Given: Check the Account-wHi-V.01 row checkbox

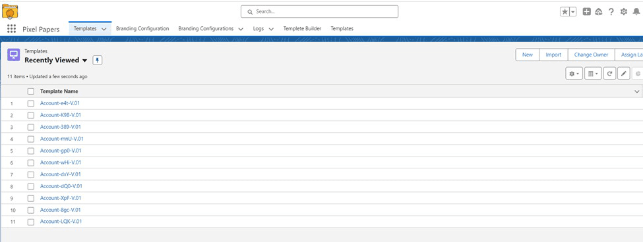Looking at the screenshot, I should pyautogui.click(x=31, y=162).
